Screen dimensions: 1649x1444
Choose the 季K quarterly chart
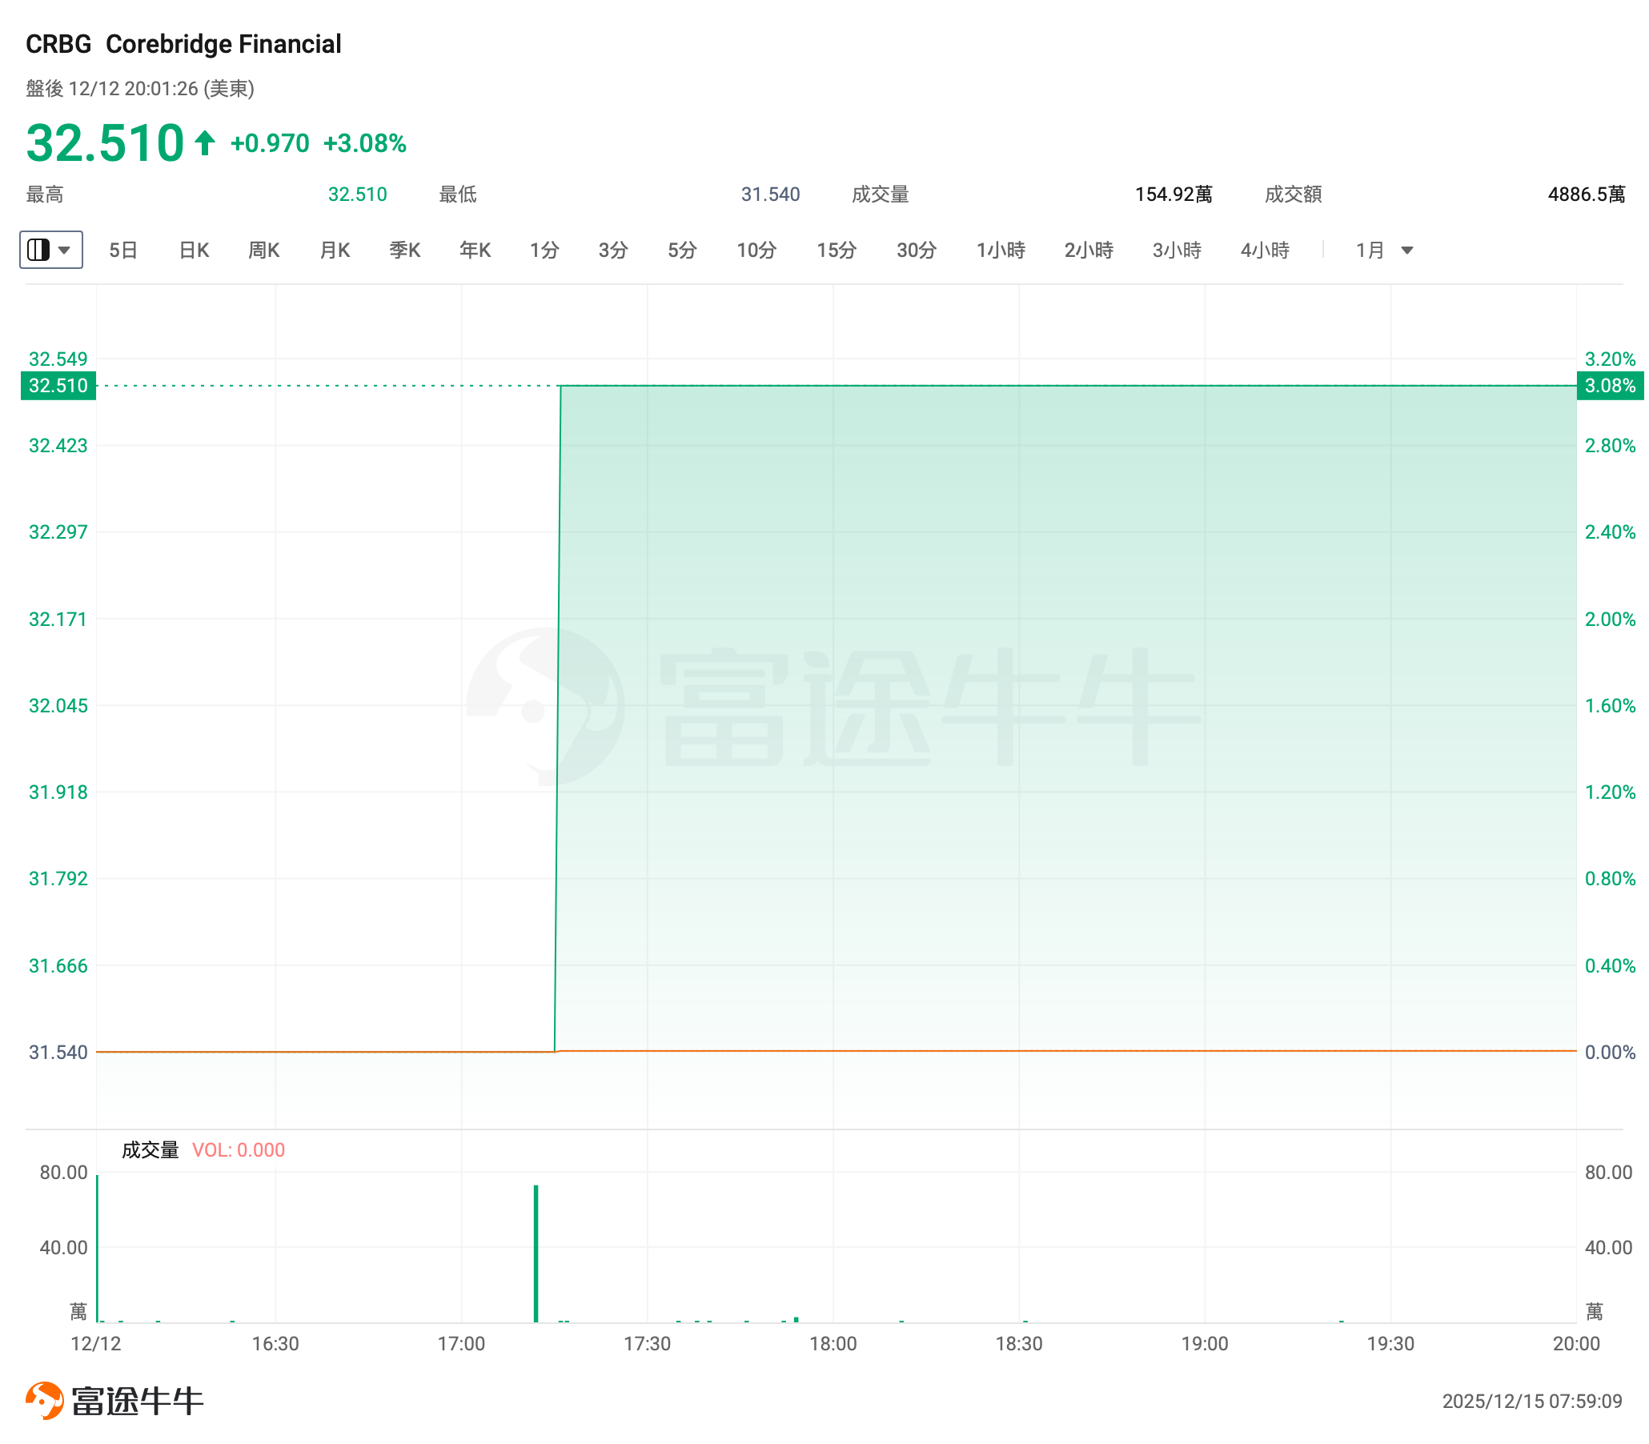[x=404, y=250]
